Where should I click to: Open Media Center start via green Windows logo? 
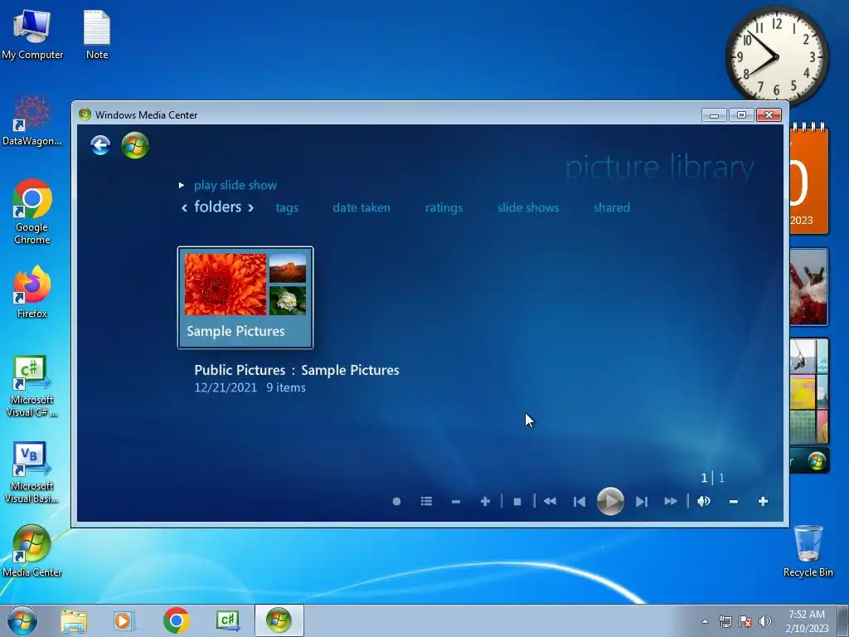pyautogui.click(x=135, y=145)
